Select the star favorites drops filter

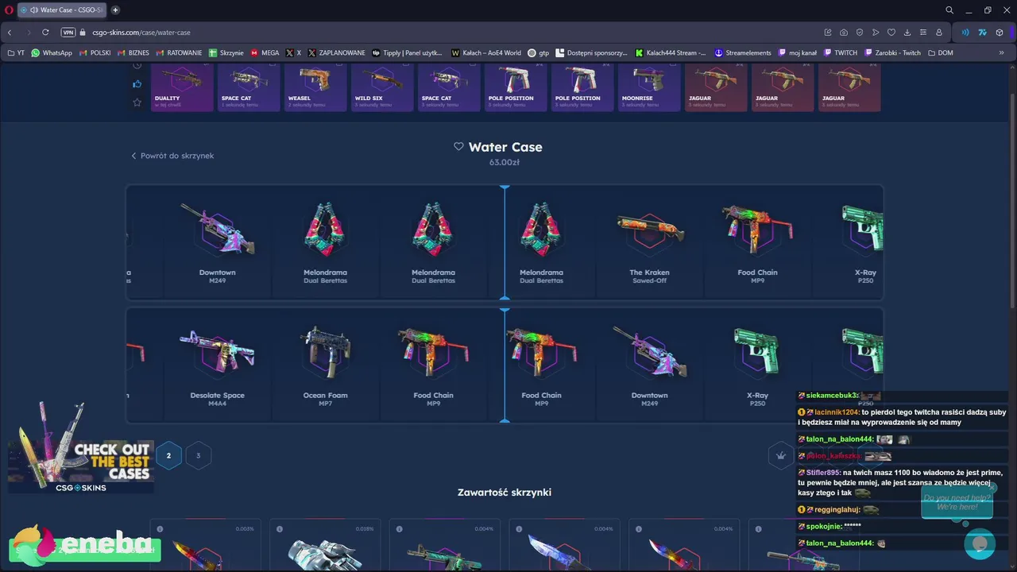(x=137, y=102)
